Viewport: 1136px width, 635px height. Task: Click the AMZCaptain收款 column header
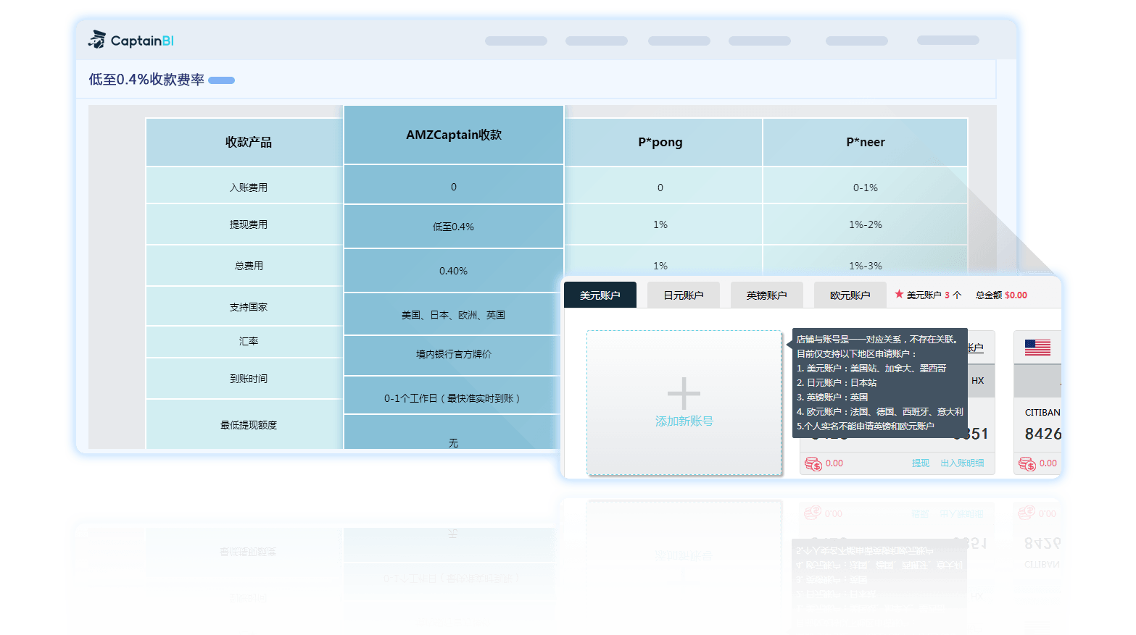[x=454, y=135]
